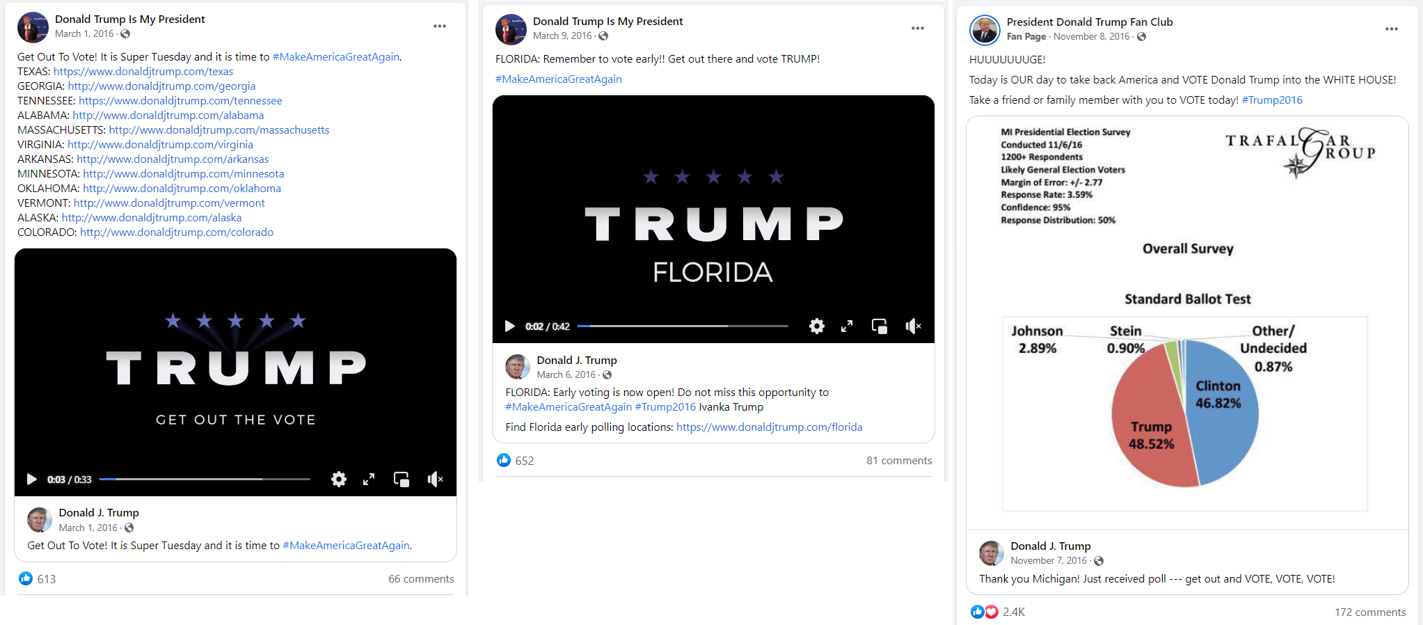
Task: Click #Trump2016 hashtag in shared Florida post
Action: click(x=665, y=407)
